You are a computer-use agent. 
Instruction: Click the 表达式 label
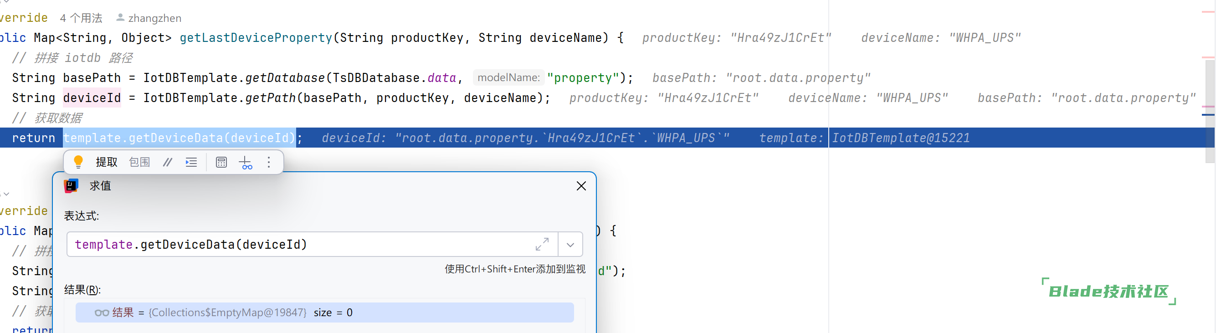pos(81,216)
